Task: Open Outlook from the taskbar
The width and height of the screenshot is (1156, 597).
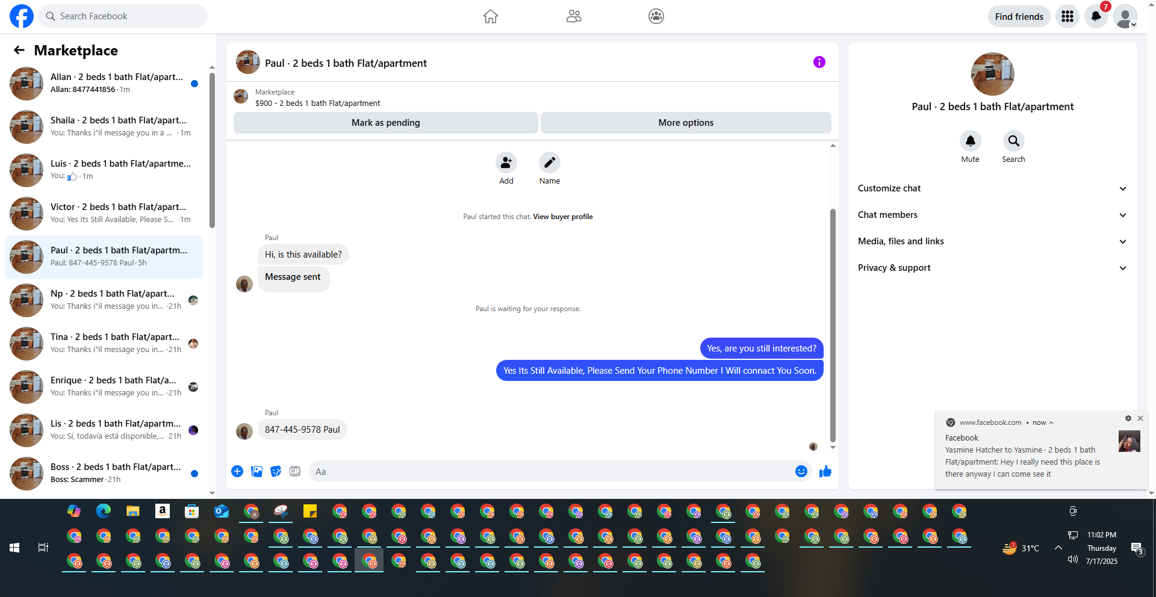Action: pos(221,511)
